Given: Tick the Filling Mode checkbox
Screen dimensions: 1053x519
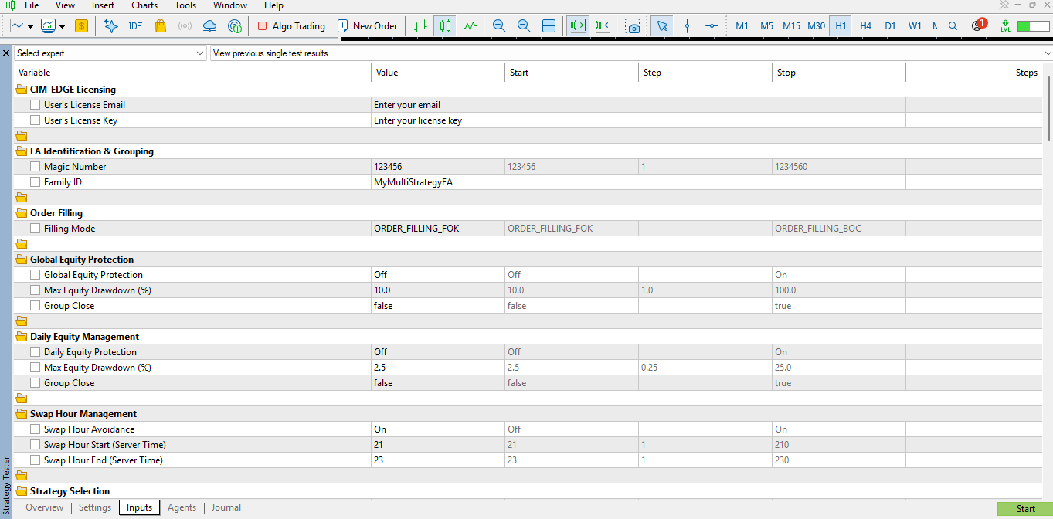Looking at the screenshot, I should coord(36,229).
